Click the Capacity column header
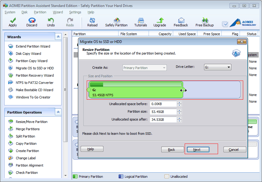This screenshot has height=182, width=262. click(161, 34)
